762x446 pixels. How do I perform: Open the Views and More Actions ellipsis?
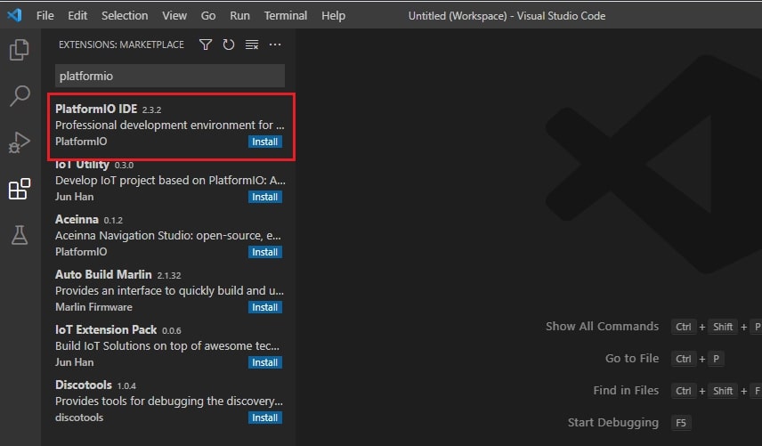point(275,45)
